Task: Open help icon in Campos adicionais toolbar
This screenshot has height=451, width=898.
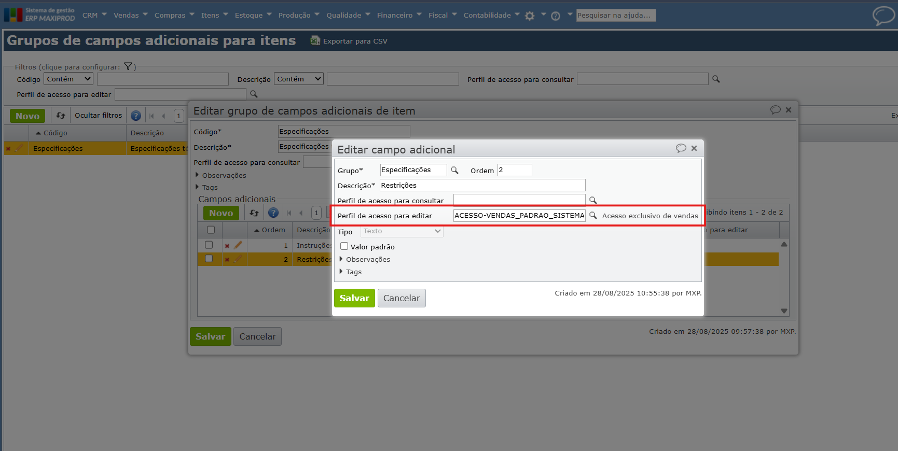Action: pos(273,213)
